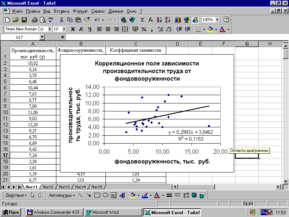
Task: Open the borders dropdown arrow
Action: click(x=204, y=29)
